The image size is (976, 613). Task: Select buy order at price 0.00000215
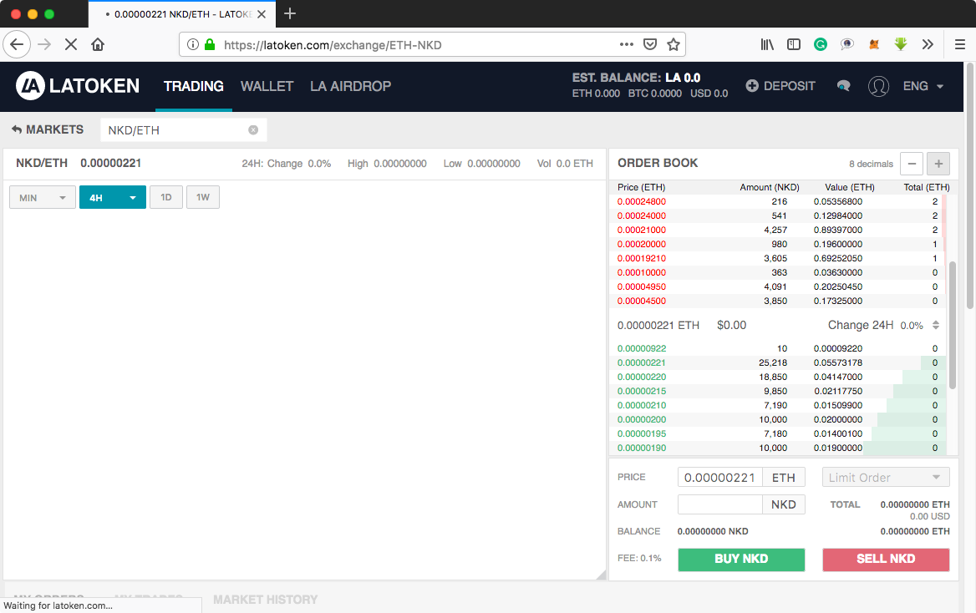pyautogui.click(x=778, y=391)
